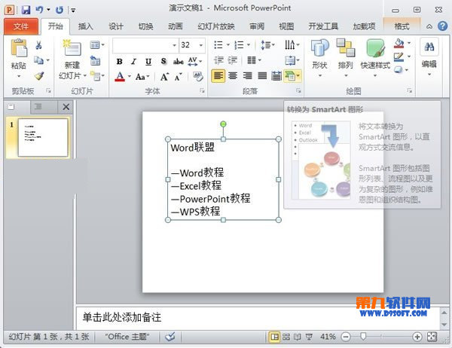Select slide 1 thumbnail in the panel

pyautogui.click(x=43, y=136)
